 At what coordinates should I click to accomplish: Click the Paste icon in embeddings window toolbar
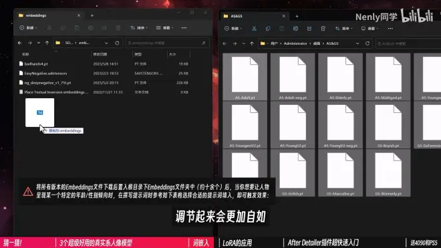(77, 28)
